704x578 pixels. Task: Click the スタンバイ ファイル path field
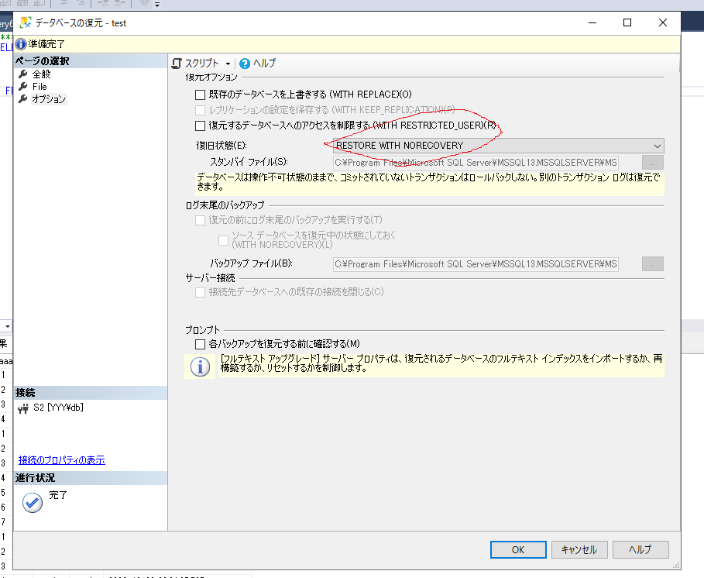tap(476, 163)
